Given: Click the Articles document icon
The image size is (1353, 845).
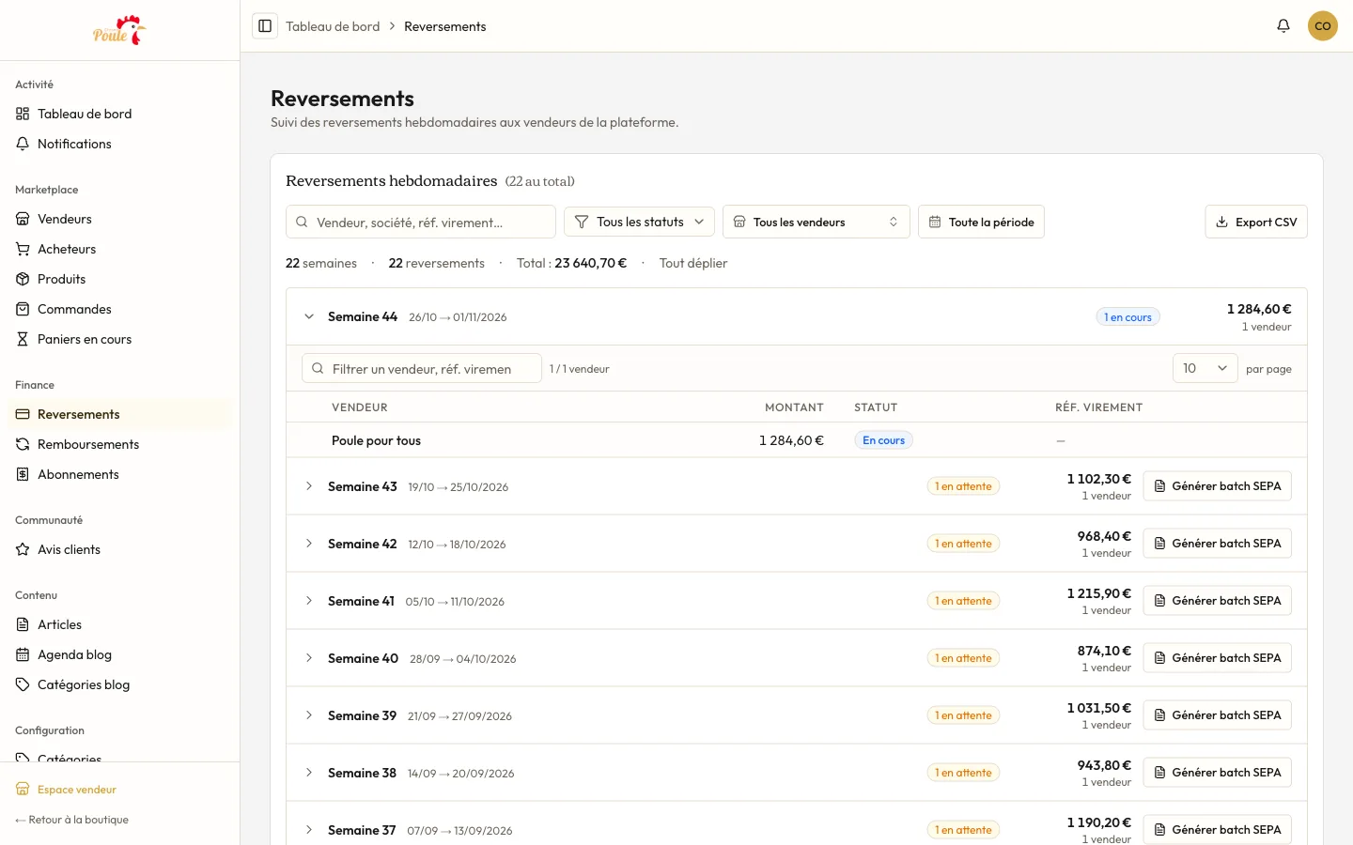Looking at the screenshot, I should (x=23, y=624).
